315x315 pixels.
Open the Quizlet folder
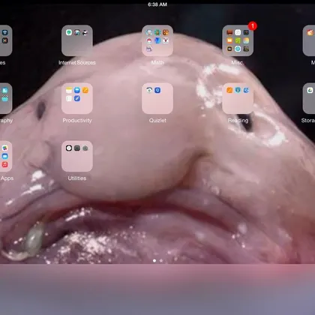pos(157,98)
